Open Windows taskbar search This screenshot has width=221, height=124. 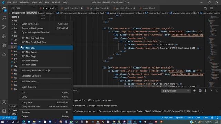(x=8, y=122)
